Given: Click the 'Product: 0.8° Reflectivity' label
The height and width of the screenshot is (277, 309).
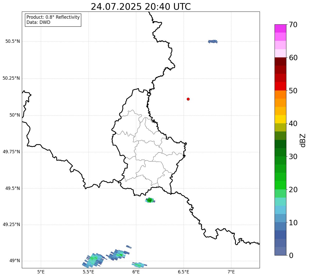Looking at the screenshot, I should point(53,17).
